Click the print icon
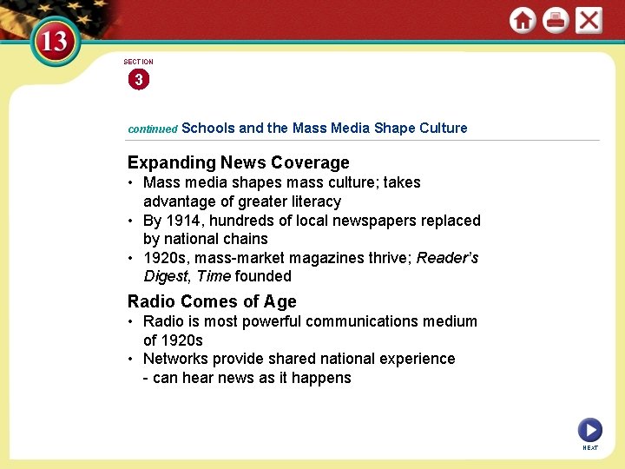The width and height of the screenshot is (625, 469). click(556, 20)
